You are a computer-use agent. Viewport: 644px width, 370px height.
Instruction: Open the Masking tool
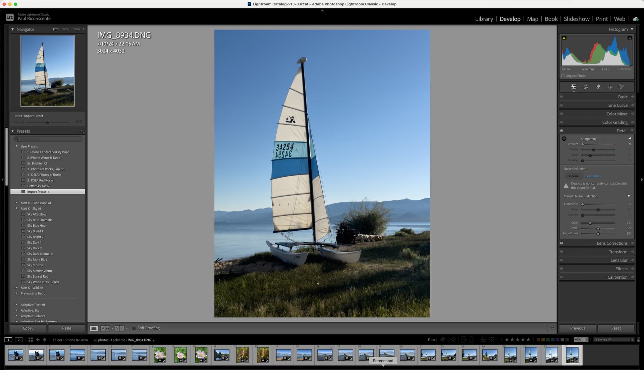click(x=621, y=87)
